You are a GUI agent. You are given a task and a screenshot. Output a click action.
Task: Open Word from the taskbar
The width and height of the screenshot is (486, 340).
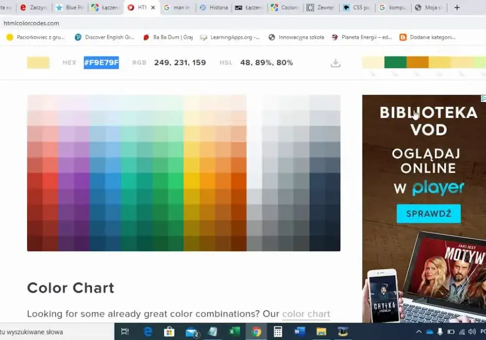[299, 332]
